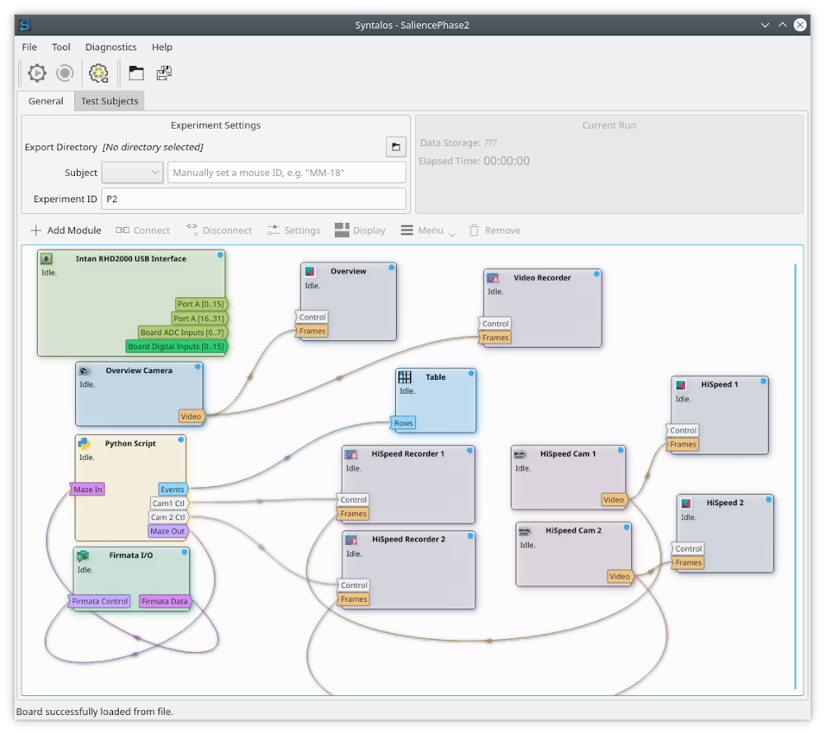Click the Cam 2 Ctl port on Python Script
825x734 pixels.
[x=168, y=517]
